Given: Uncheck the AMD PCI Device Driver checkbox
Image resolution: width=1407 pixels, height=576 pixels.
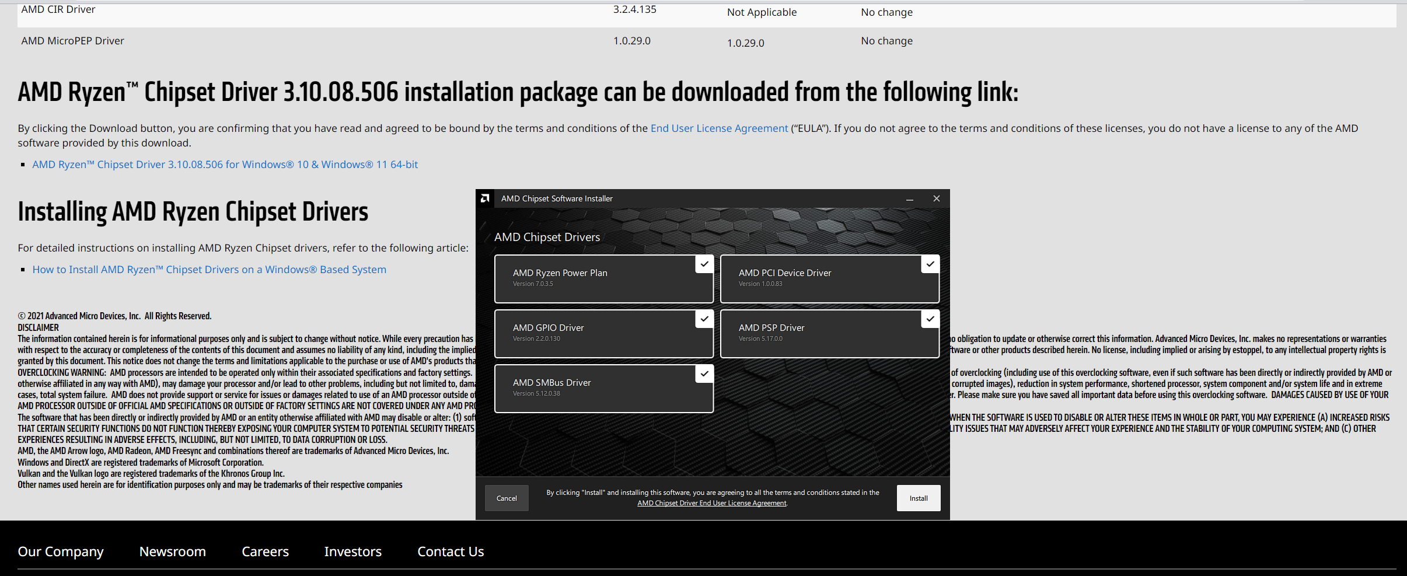Looking at the screenshot, I should (x=930, y=264).
